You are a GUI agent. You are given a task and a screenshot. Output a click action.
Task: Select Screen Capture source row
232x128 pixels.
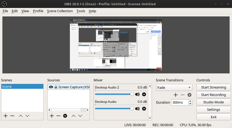pyautogui.click(x=69, y=87)
